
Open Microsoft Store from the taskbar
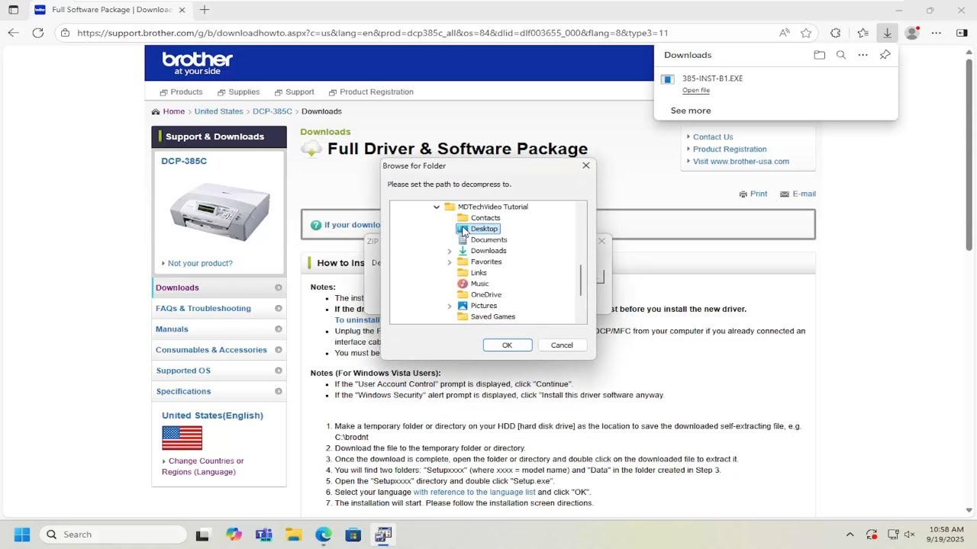(353, 535)
